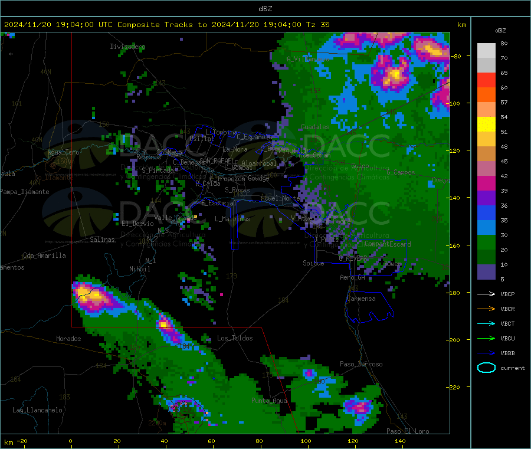
Task: Click the Paso_El_Loro label
Action: point(408,431)
